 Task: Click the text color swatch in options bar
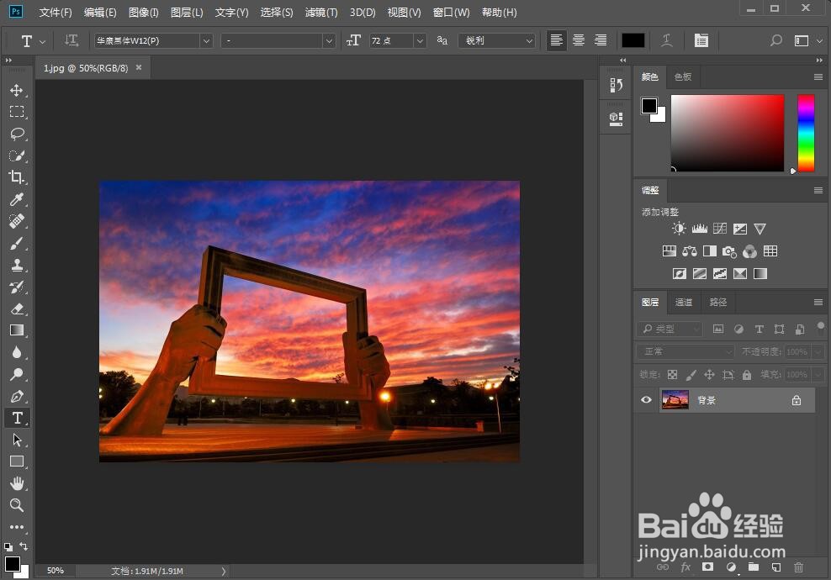pos(633,40)
